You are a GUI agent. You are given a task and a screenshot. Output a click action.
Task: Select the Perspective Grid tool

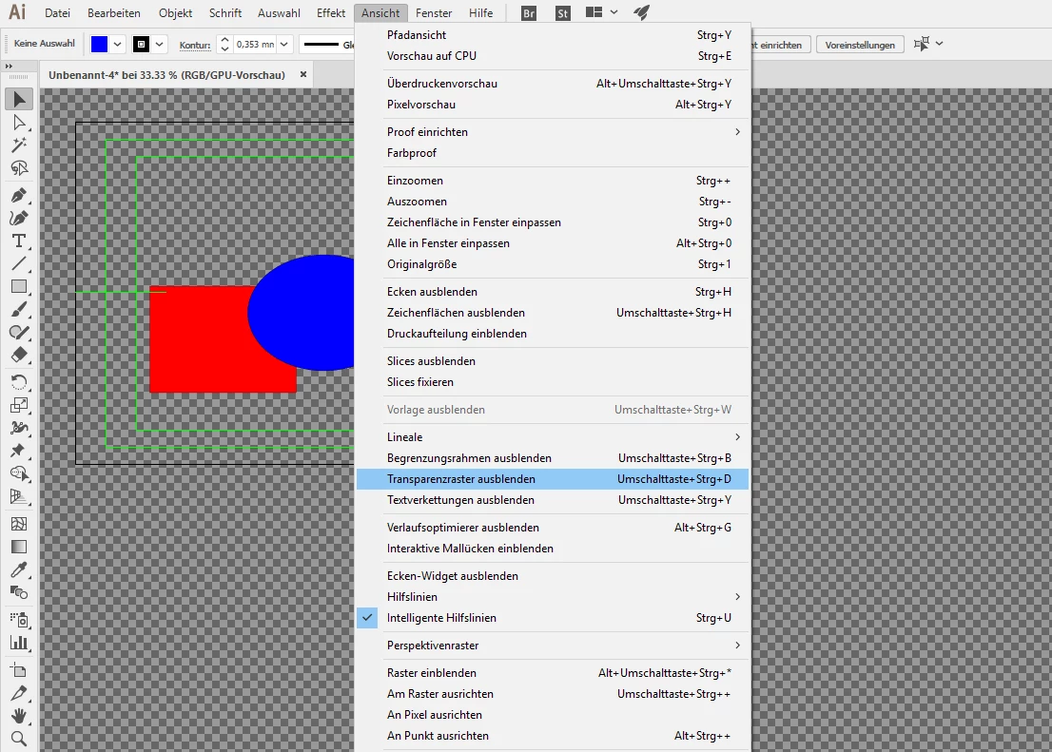click(x=19, y=496)
